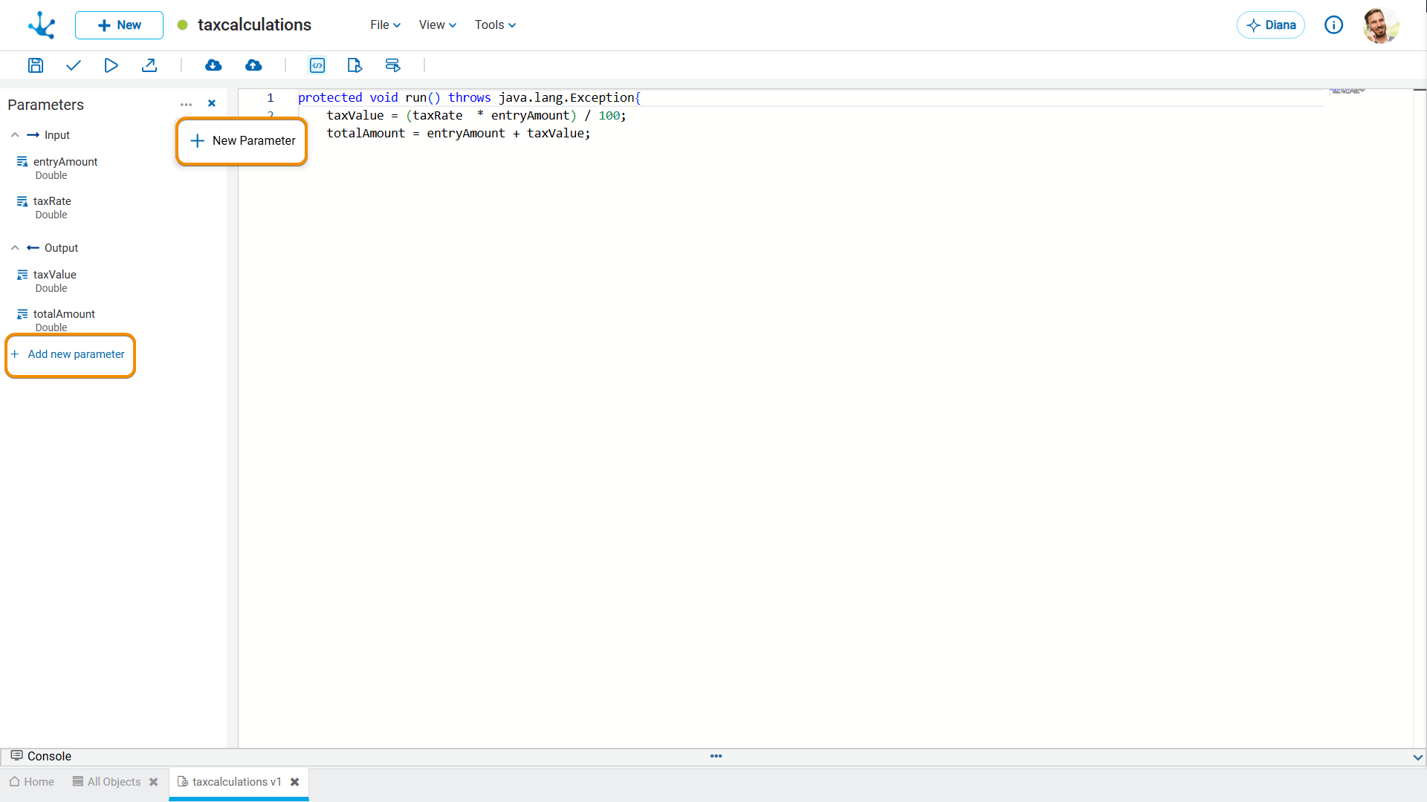Viewport: 1427px width, 802px height.
Task: Select the taxRate input parameter
Action: point(52,201)
